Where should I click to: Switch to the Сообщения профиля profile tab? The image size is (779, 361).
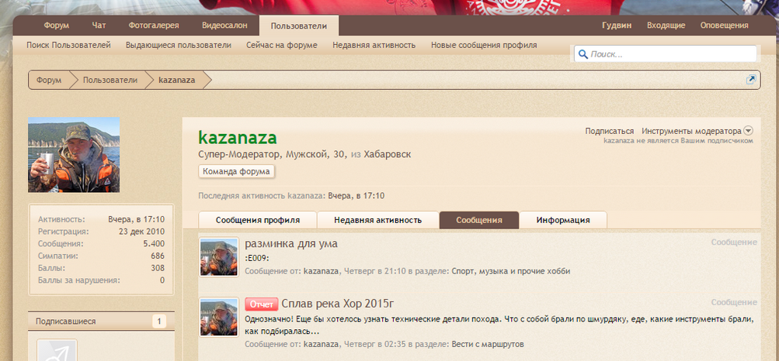point(257,220)
